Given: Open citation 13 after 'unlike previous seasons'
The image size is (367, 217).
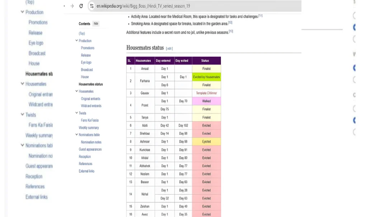Looking at the screenshot, I should [x=231, y=31].
